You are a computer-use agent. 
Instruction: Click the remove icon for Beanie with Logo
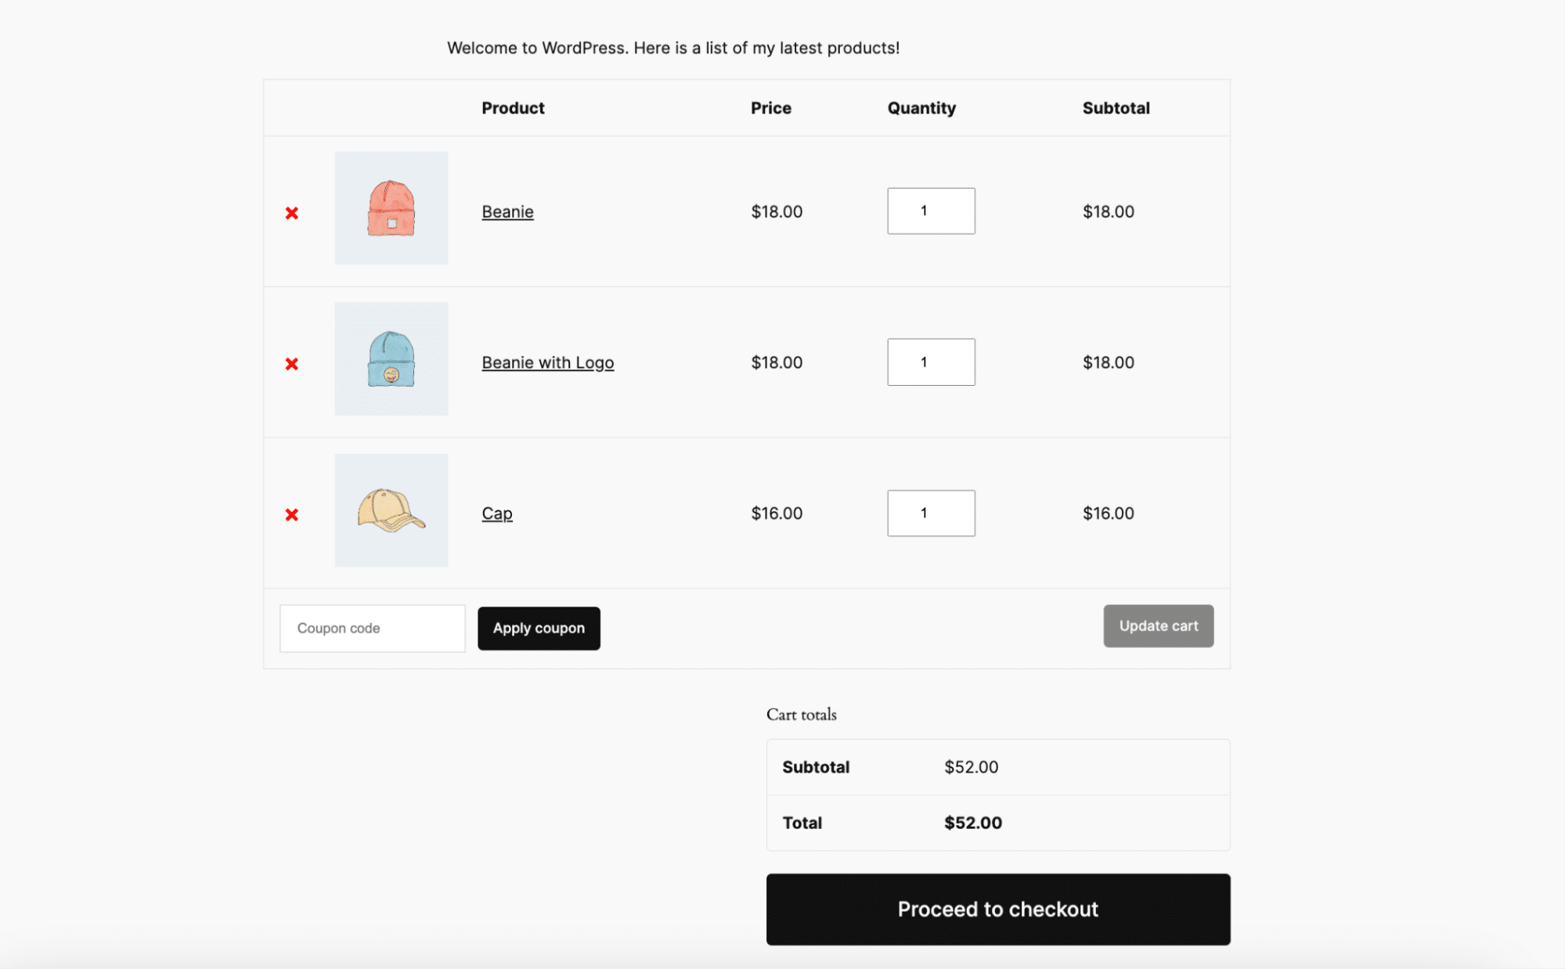(x=292, y=362)
